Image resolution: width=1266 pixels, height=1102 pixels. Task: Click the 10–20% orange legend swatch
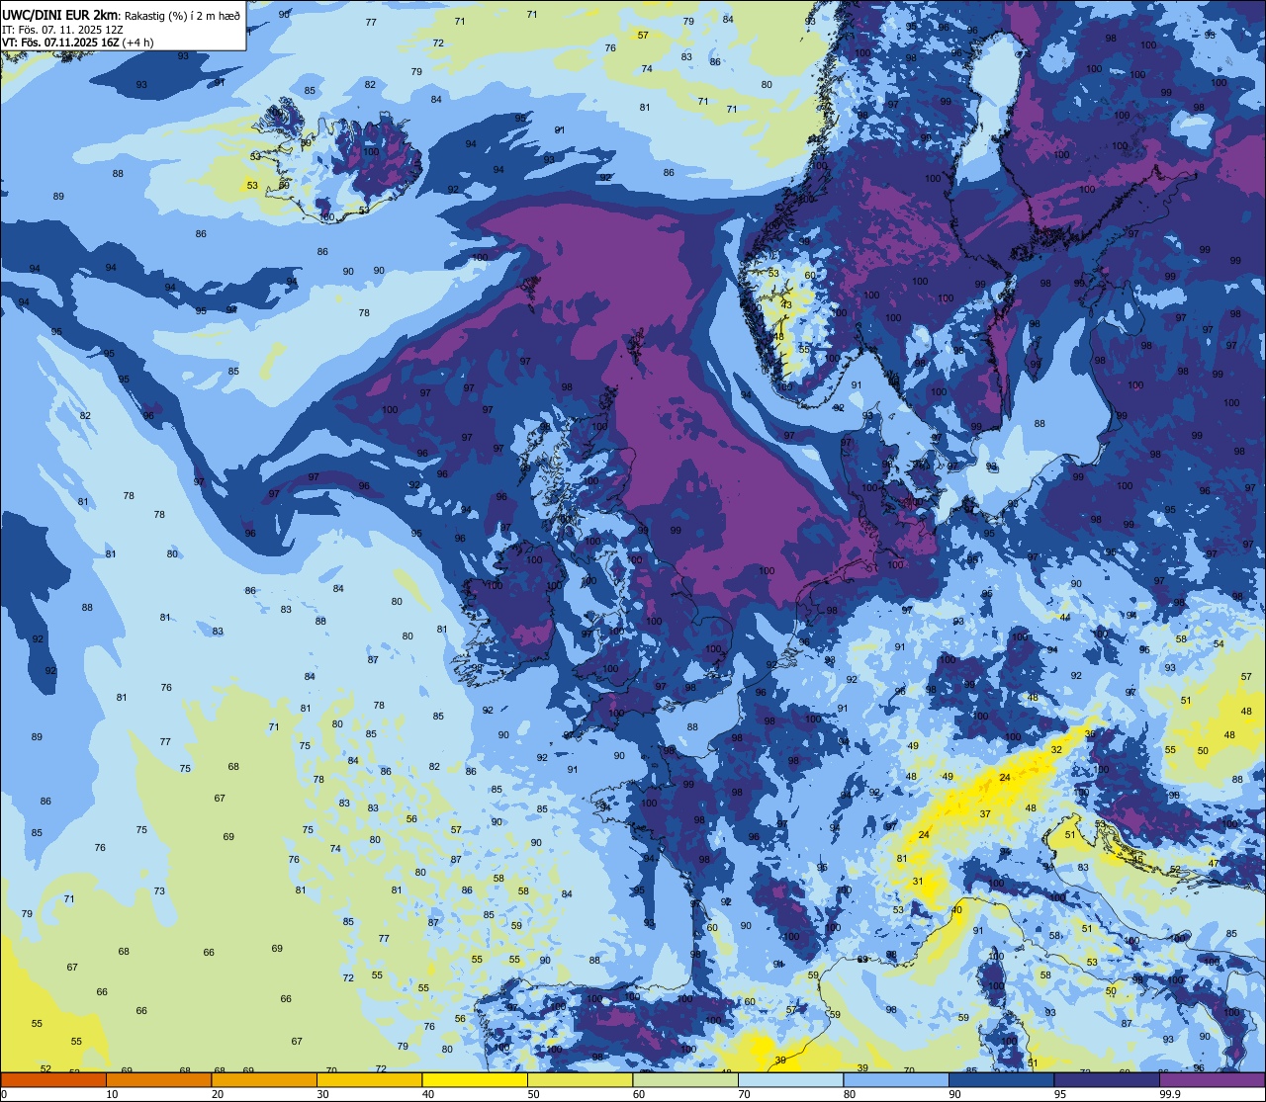[158, 1080]
